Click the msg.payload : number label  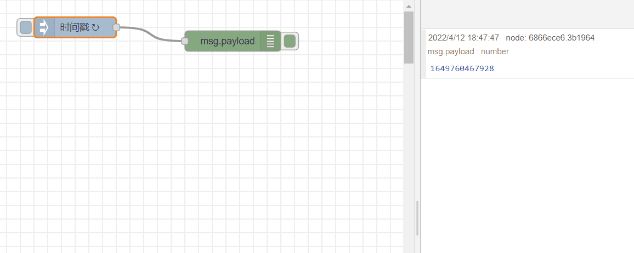coord(468,51)
